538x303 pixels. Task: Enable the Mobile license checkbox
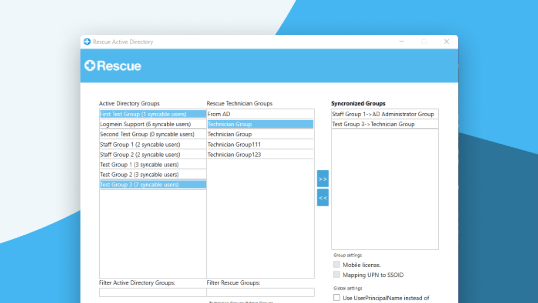pyautogui.click(x=337, y=264)
